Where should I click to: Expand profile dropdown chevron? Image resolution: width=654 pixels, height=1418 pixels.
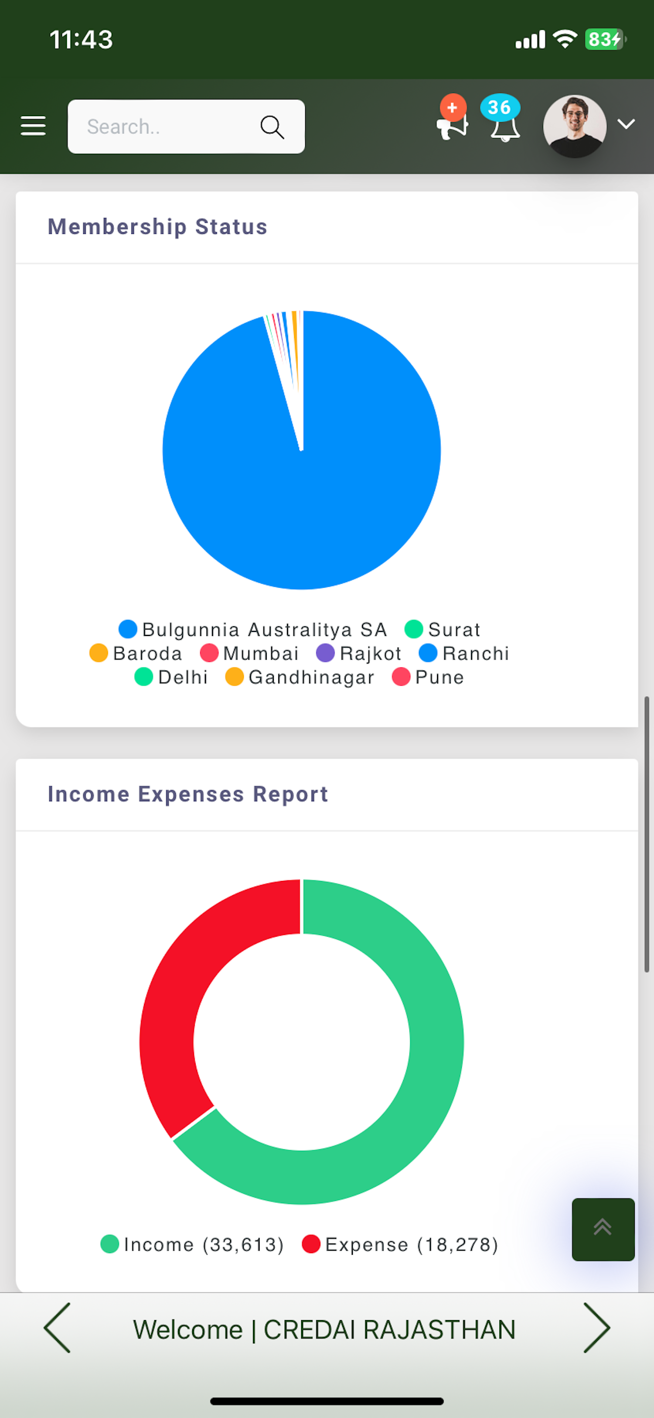626,124
